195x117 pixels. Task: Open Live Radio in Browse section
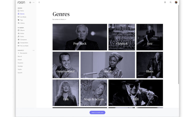22,17
